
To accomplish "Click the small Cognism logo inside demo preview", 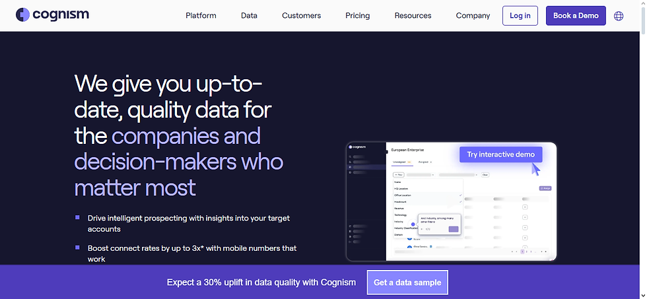I will 357,147.
